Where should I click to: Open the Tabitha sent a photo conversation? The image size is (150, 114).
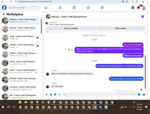[x=20, y=54]
